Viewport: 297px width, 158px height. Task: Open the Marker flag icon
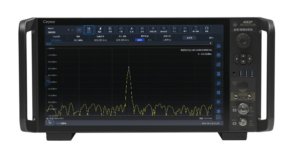[174, 29]
